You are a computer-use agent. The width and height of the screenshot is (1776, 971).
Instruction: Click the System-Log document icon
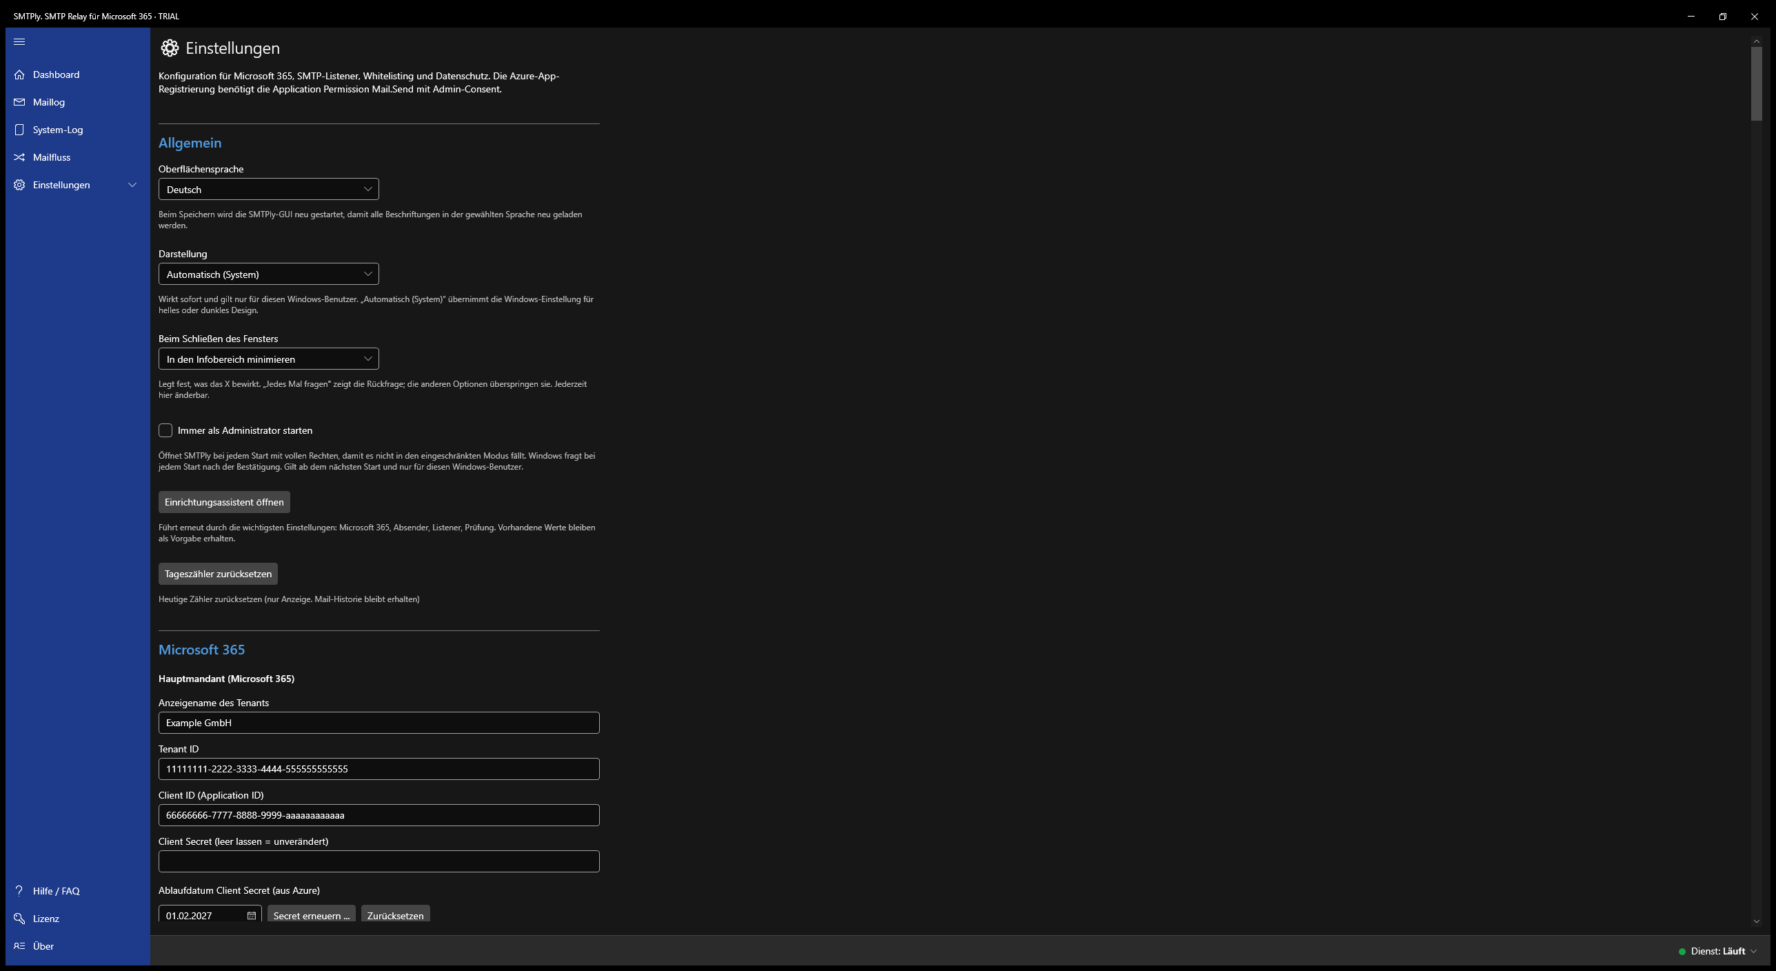pyautogui.click(x=19, y=130)
